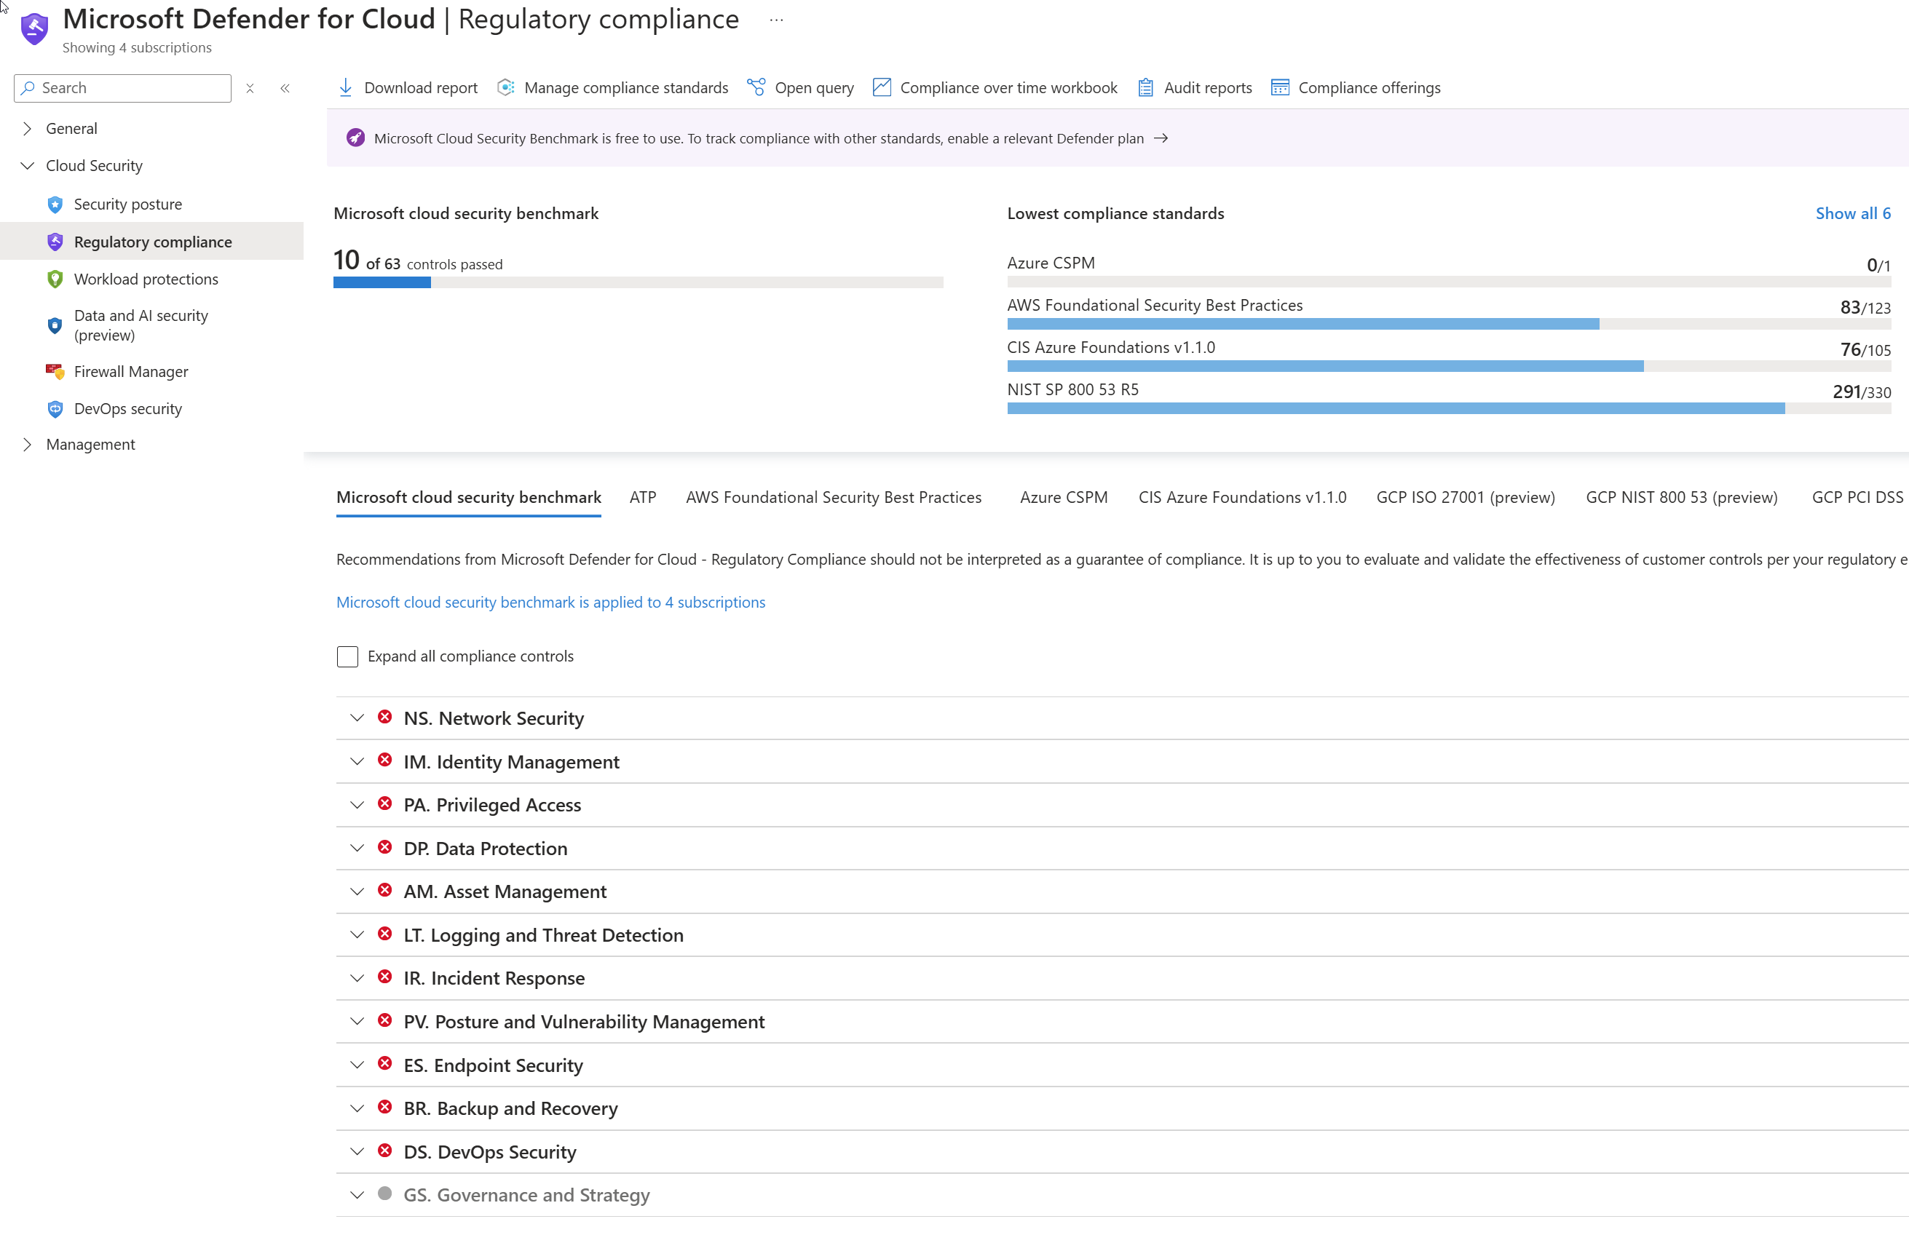The width and height of the screenshot is (1909, 1243).
Task: Click the Workload protections green shield icon
Action: (x=55, y=279)
